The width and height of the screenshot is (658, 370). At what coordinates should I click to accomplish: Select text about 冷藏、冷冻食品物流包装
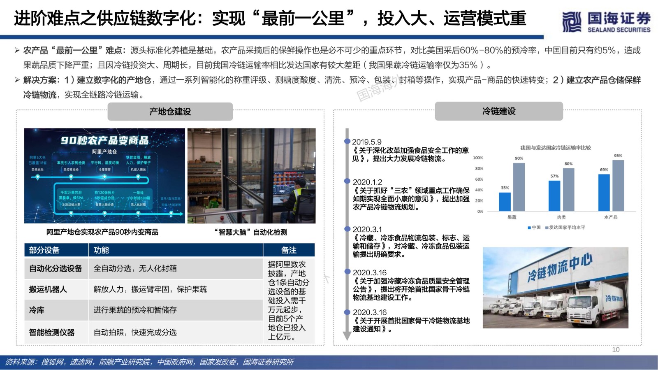click(411, 246)
